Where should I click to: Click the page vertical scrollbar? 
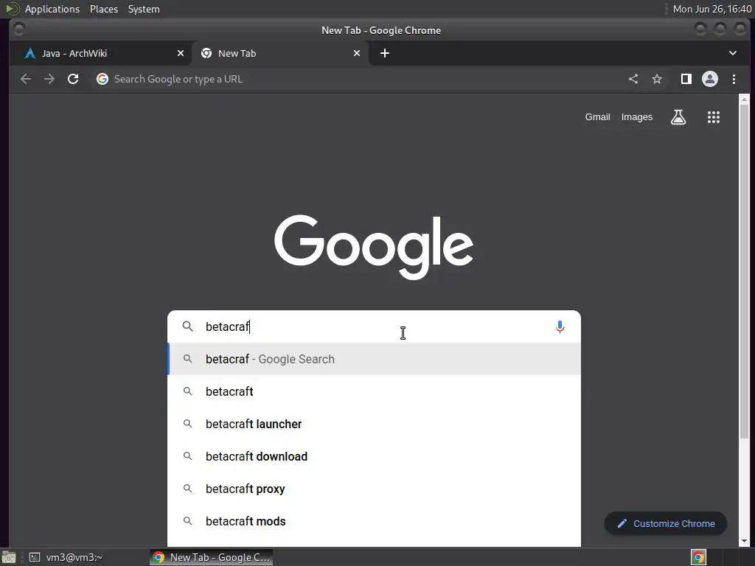pyautogui.click(x=744, y=271)
